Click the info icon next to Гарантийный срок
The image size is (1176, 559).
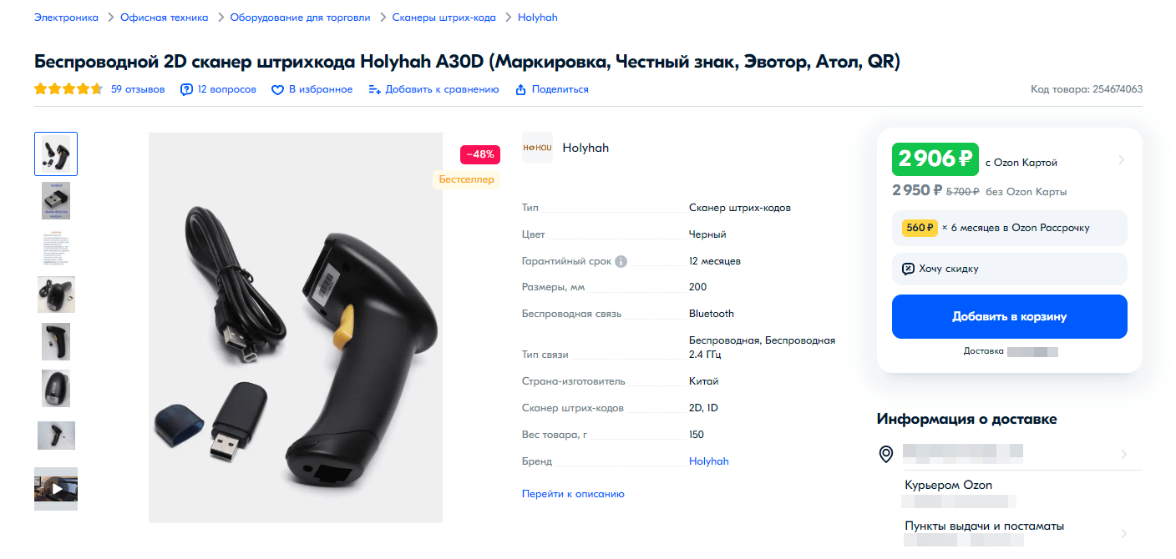(x=621, y=261)
